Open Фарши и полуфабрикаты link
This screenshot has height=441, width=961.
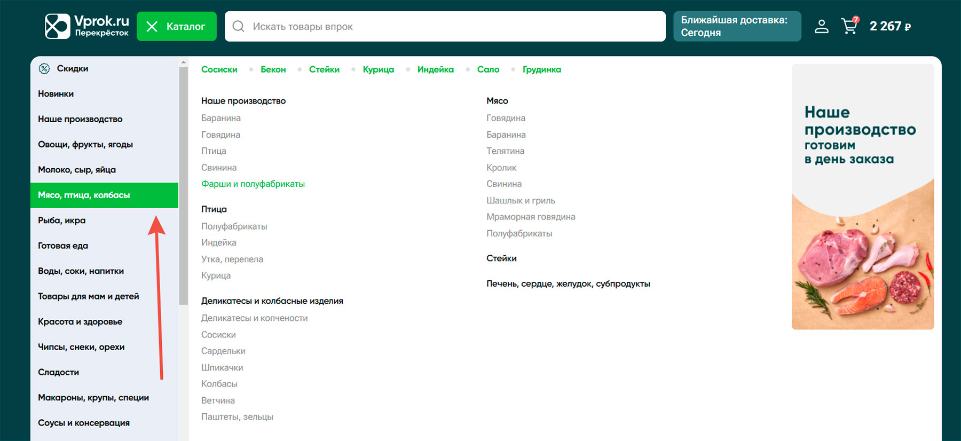click(x=253, y=184)
